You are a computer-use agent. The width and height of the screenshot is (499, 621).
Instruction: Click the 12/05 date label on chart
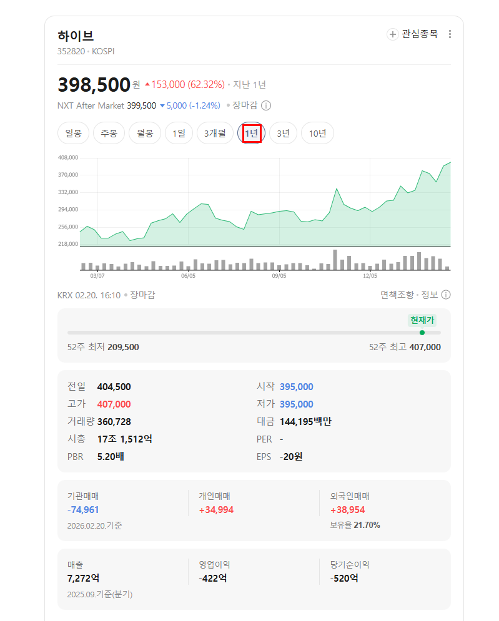click(x=370, y=276)
